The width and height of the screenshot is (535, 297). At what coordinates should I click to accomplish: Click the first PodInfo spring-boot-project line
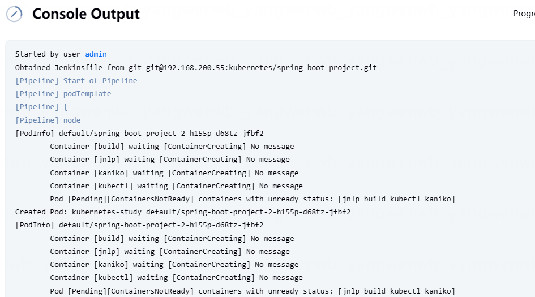[x=139, y=134]
